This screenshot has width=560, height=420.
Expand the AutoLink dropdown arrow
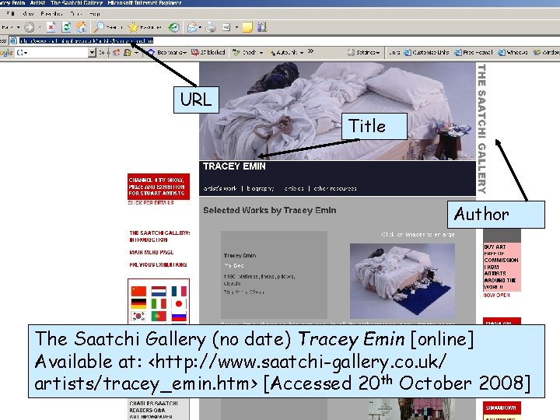(302, 53)
